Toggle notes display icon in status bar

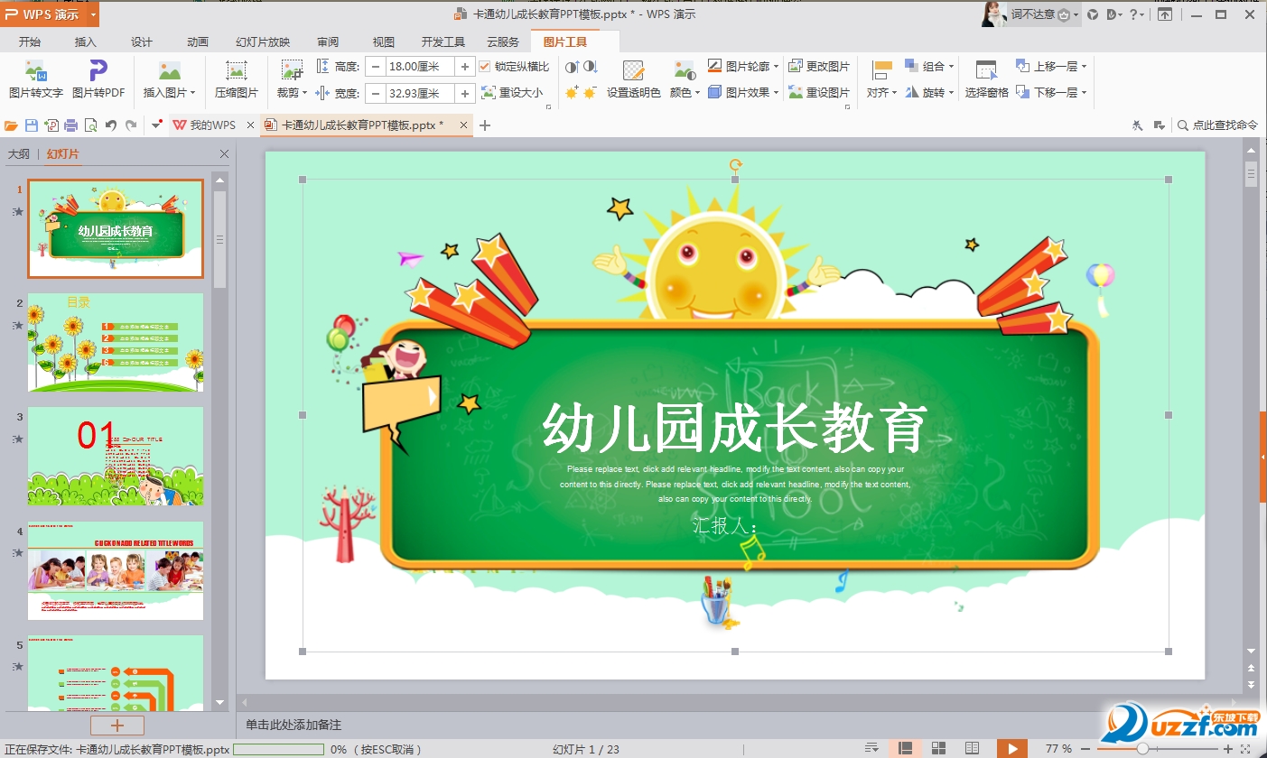[871, 748]
